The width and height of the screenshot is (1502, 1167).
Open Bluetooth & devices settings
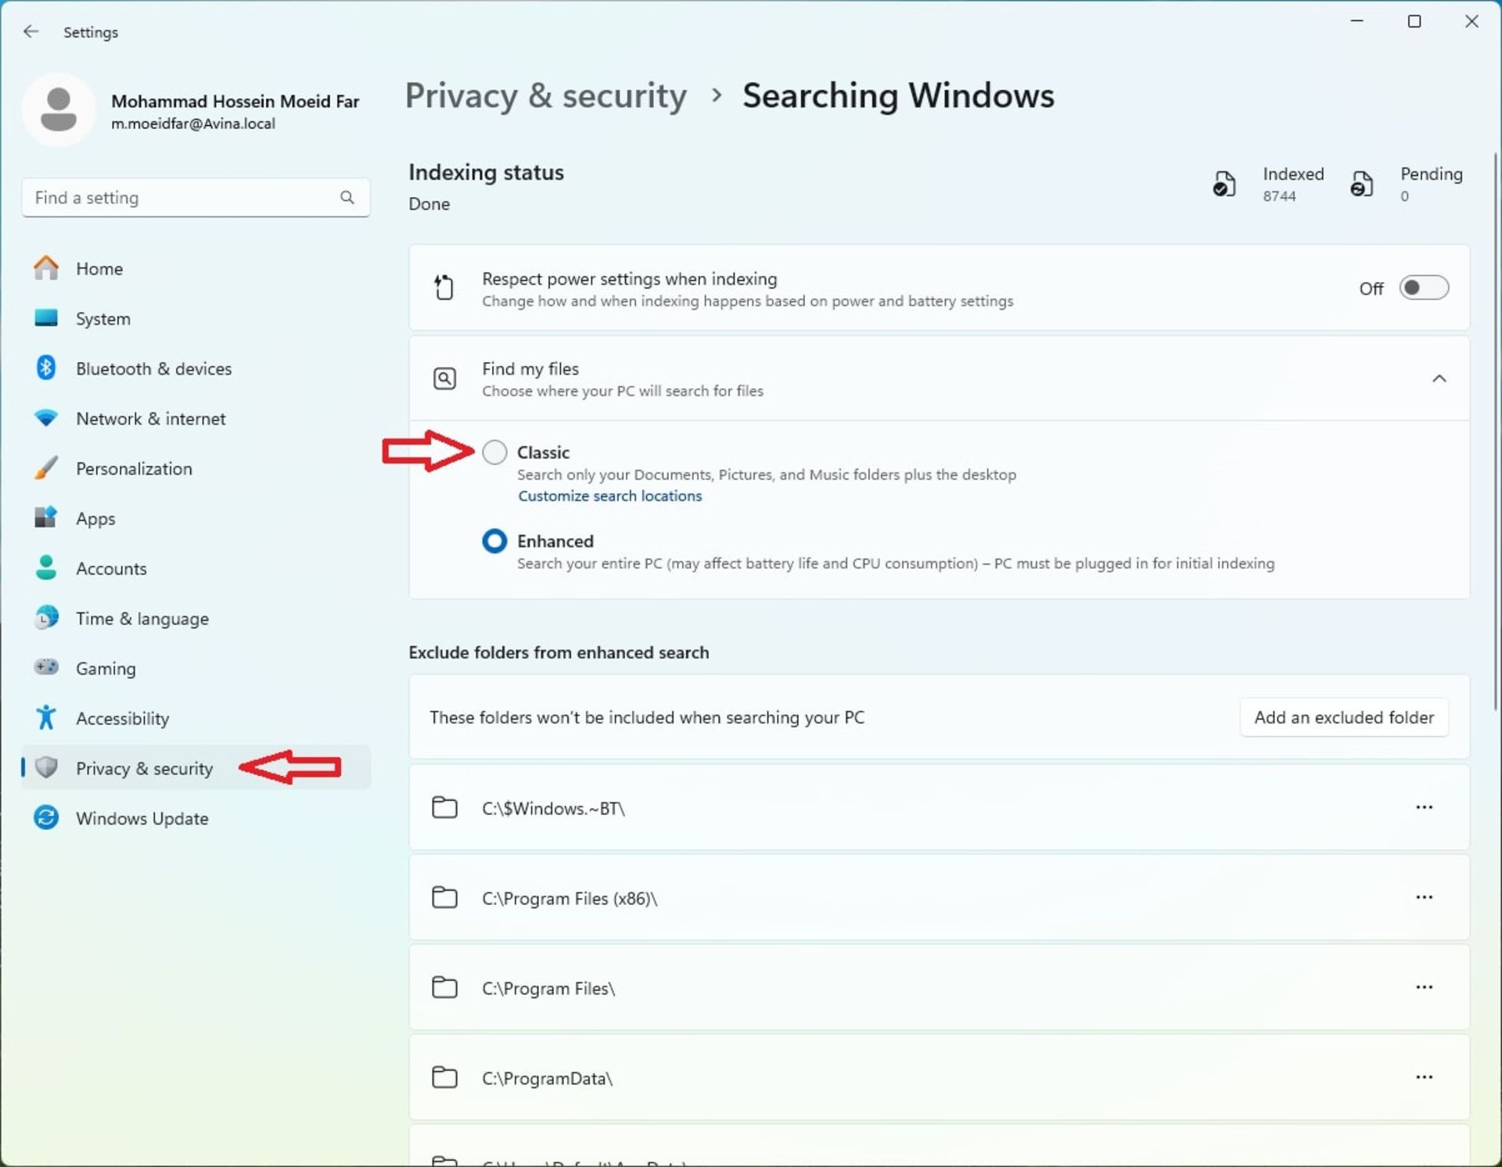pyautogui.click(x=196, y=368)
